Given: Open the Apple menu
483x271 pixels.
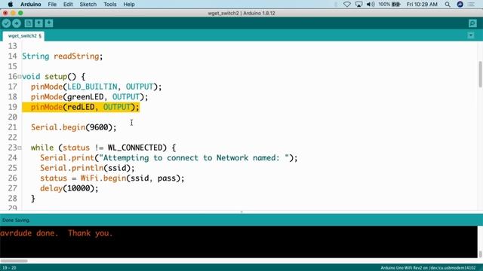Looking at the screenshot, I should (10, 5).
